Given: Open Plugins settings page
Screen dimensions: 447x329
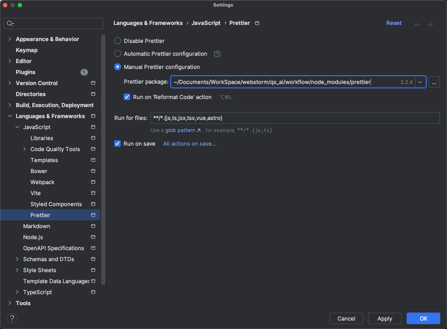Looking at the screenshot, I should (x=26, y=72).
